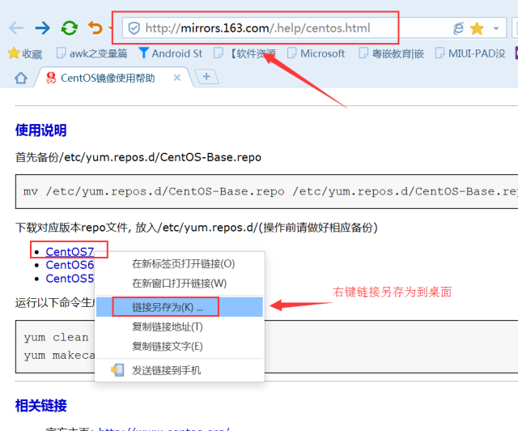Click the security shield icon in the address bar
518x431 pixels.
coord(134,28)
